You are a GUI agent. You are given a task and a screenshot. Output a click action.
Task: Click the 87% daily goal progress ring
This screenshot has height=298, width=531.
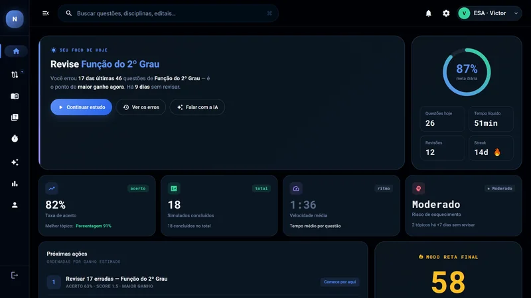(467, 72)
